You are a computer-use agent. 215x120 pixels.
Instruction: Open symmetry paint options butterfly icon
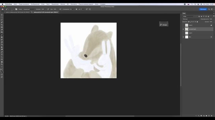click(x=90, y=9)
